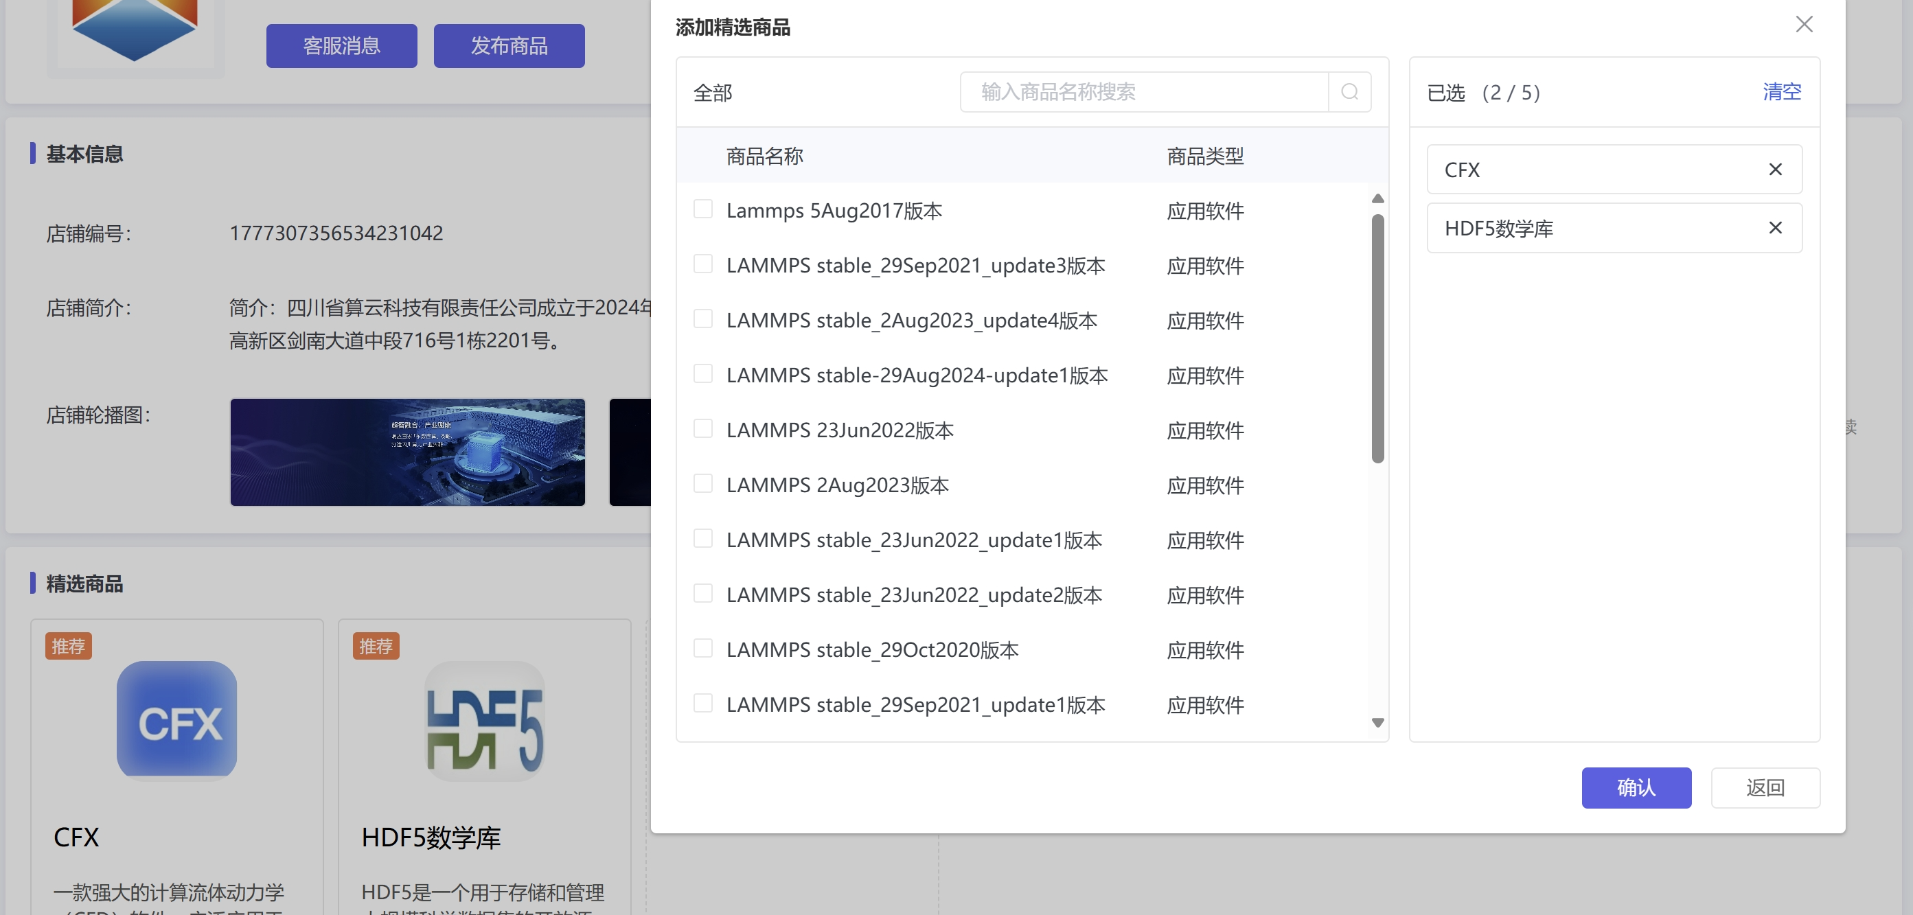Close the 添加精选商品 dialog

coord(1804,25)
